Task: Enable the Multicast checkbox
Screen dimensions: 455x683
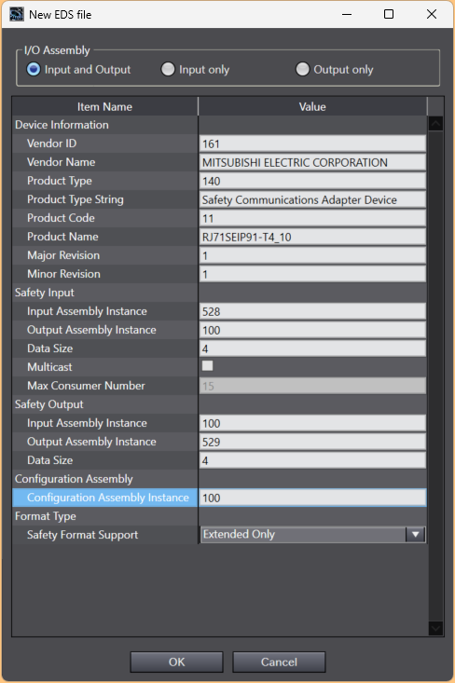Action: (207, 366)
